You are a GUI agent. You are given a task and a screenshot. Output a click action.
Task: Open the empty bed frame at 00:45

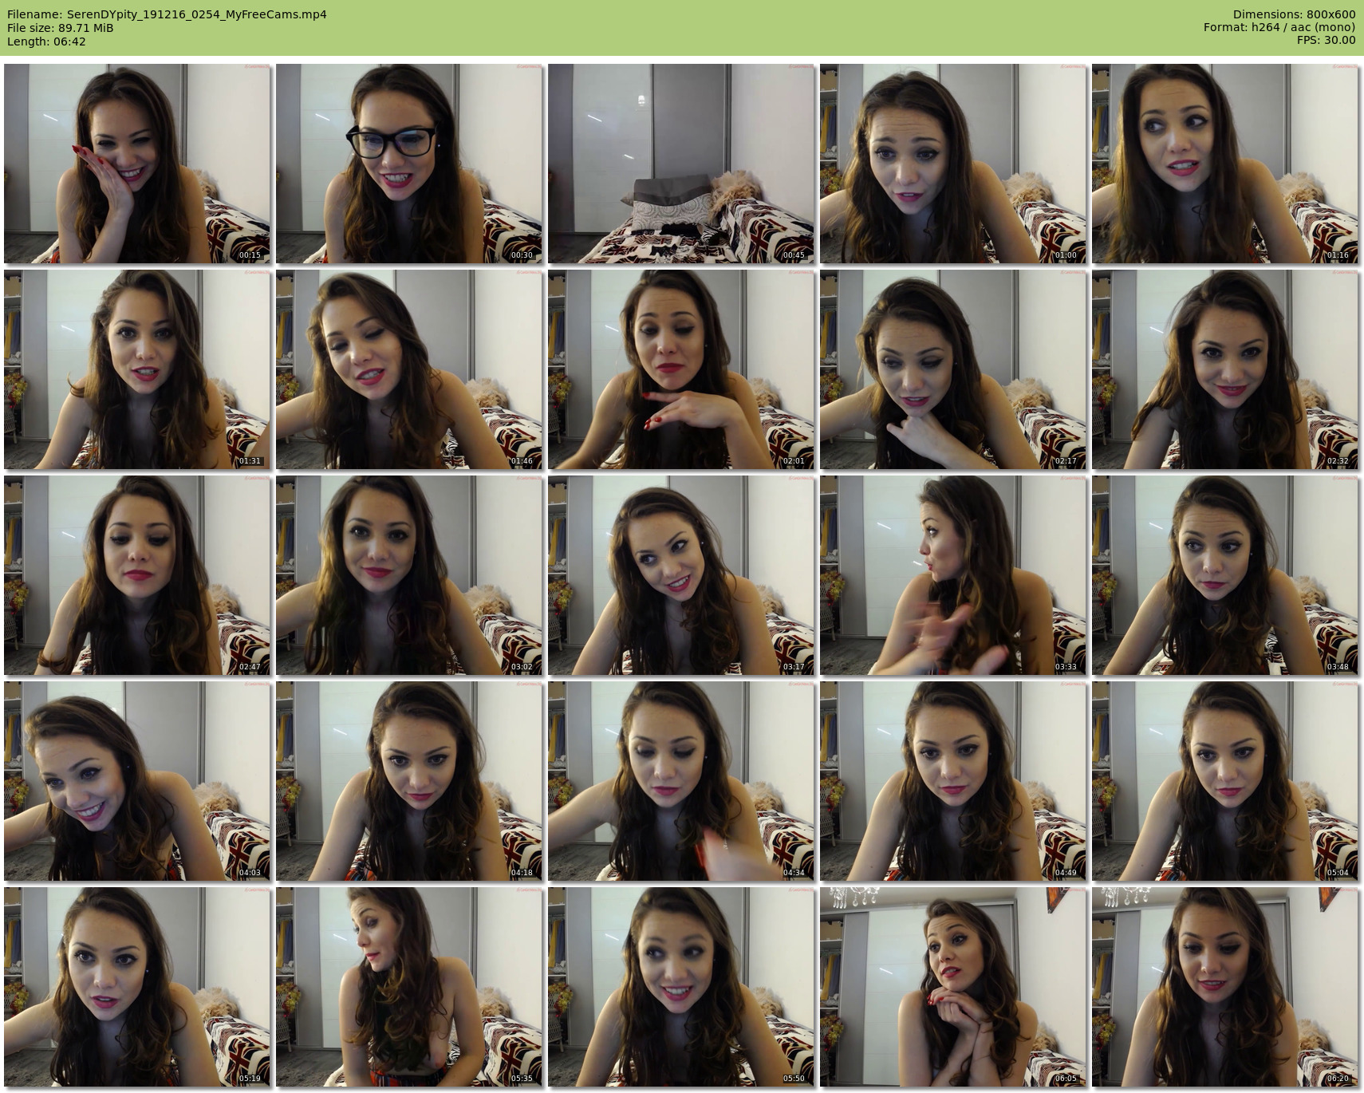[x=681, y=164]
